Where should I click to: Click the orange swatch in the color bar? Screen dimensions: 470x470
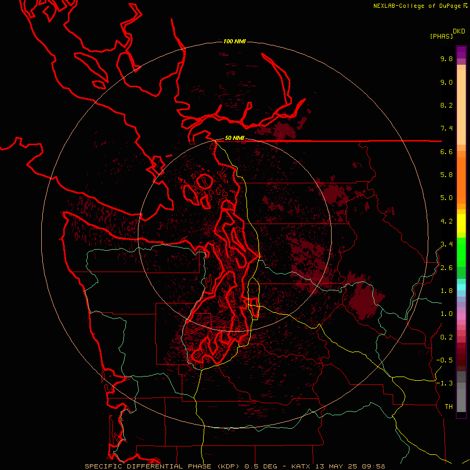coord(461,181)
